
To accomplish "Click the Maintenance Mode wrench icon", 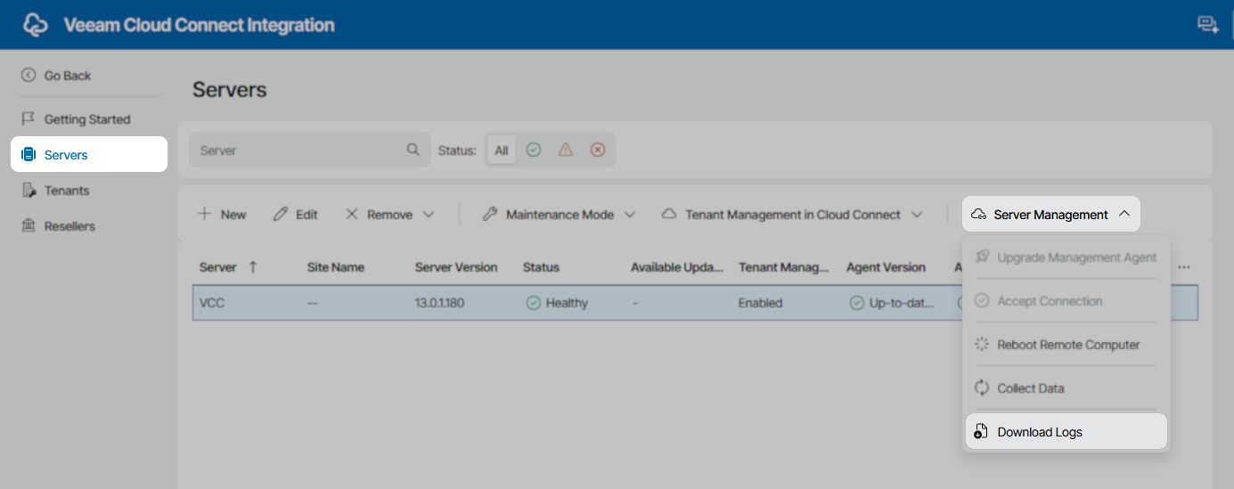I will tap(489, 215).
